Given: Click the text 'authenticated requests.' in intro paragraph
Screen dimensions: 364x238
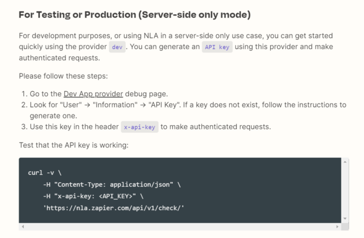Looking at the screenshot, I should [x=59, y=58].
